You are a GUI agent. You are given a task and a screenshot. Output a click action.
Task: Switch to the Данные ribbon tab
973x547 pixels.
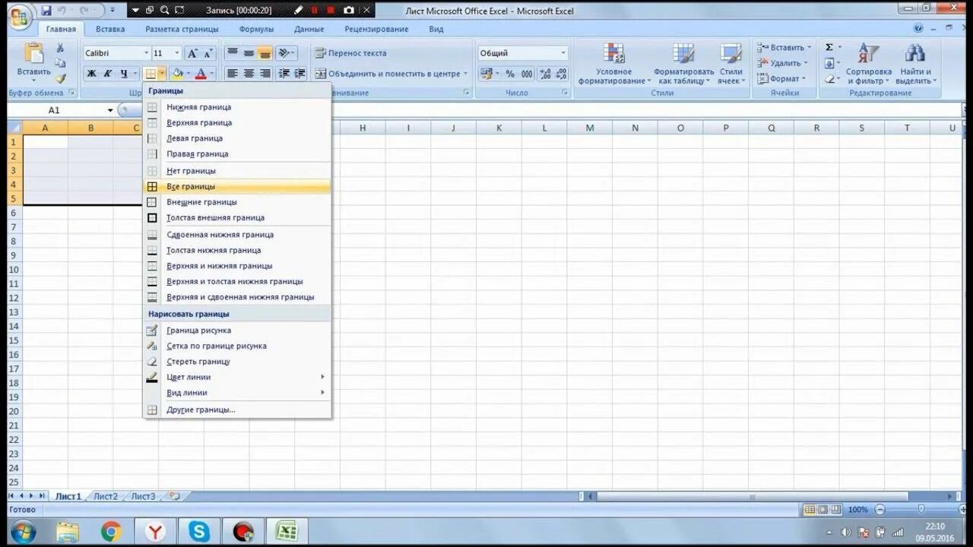(309, 29)
